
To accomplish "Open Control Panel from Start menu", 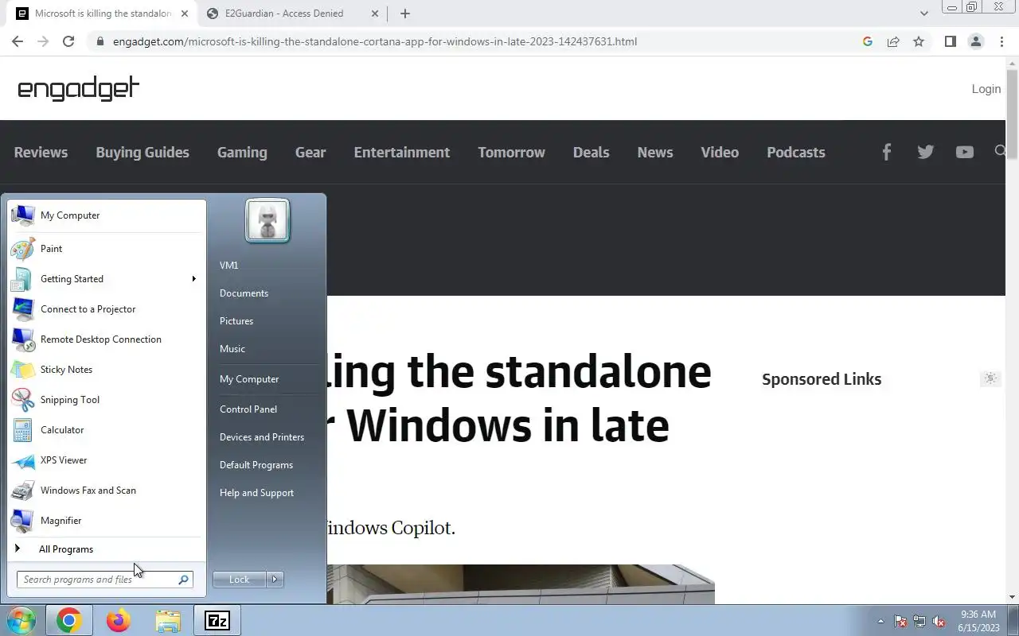I will pos(248,409).
